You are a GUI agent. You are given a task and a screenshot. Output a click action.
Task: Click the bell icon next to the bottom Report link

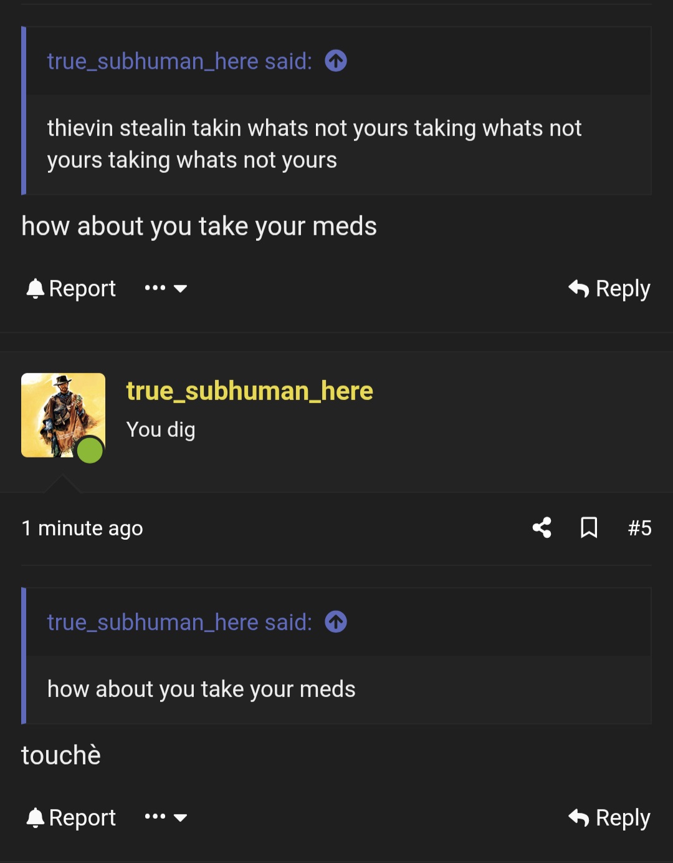point(34,817)
